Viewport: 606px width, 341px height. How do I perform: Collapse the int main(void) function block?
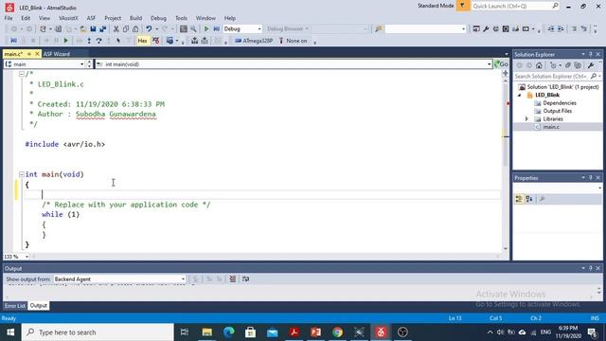[22, 174]
